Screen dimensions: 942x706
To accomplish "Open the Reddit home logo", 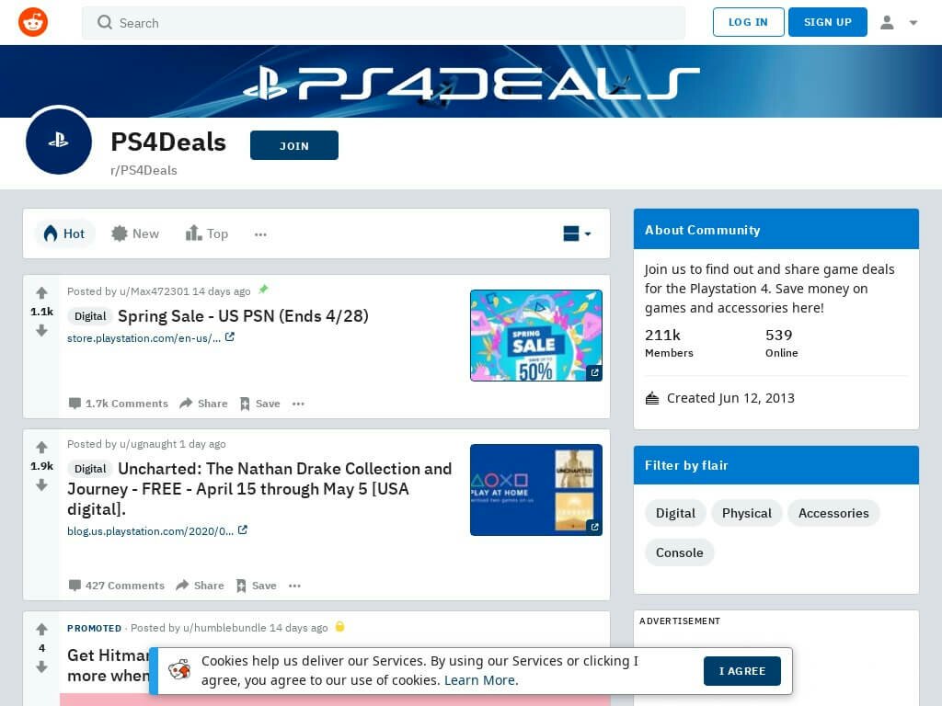I will [x=33, y=22].
